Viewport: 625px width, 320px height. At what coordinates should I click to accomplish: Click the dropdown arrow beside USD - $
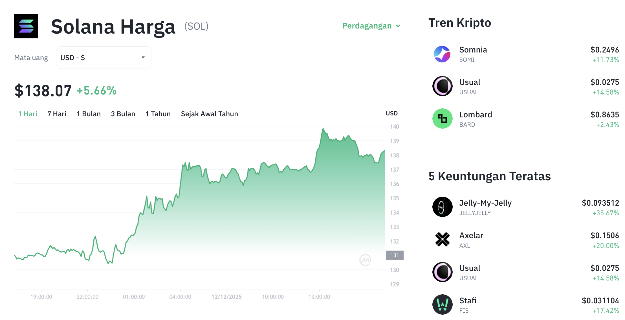pyautogui.click(x=143, y=57)
